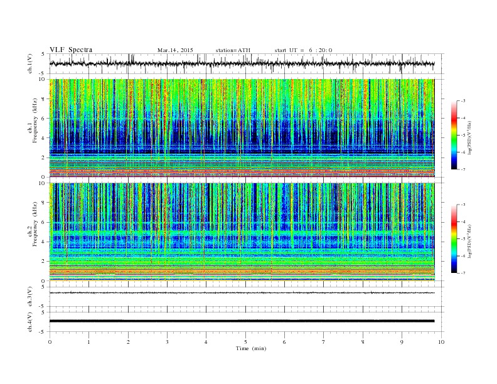Viewport: 497px width, 384px height.
Task: Click the ch.3 flat voltage trace
Action: point(242,293)
